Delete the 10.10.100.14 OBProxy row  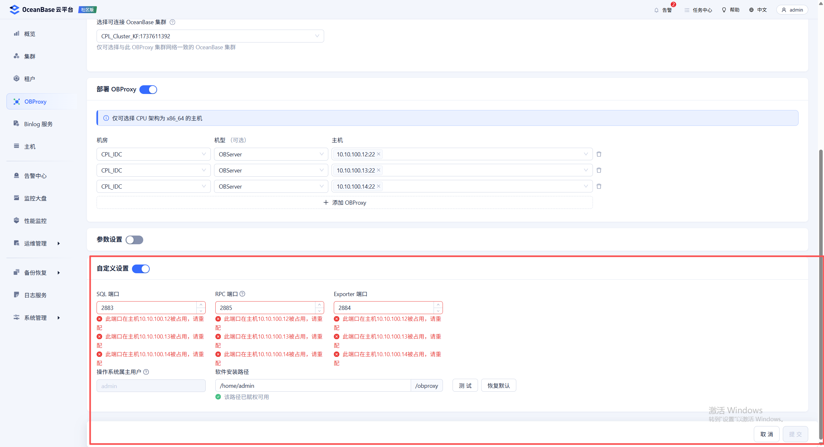point(599,186)
